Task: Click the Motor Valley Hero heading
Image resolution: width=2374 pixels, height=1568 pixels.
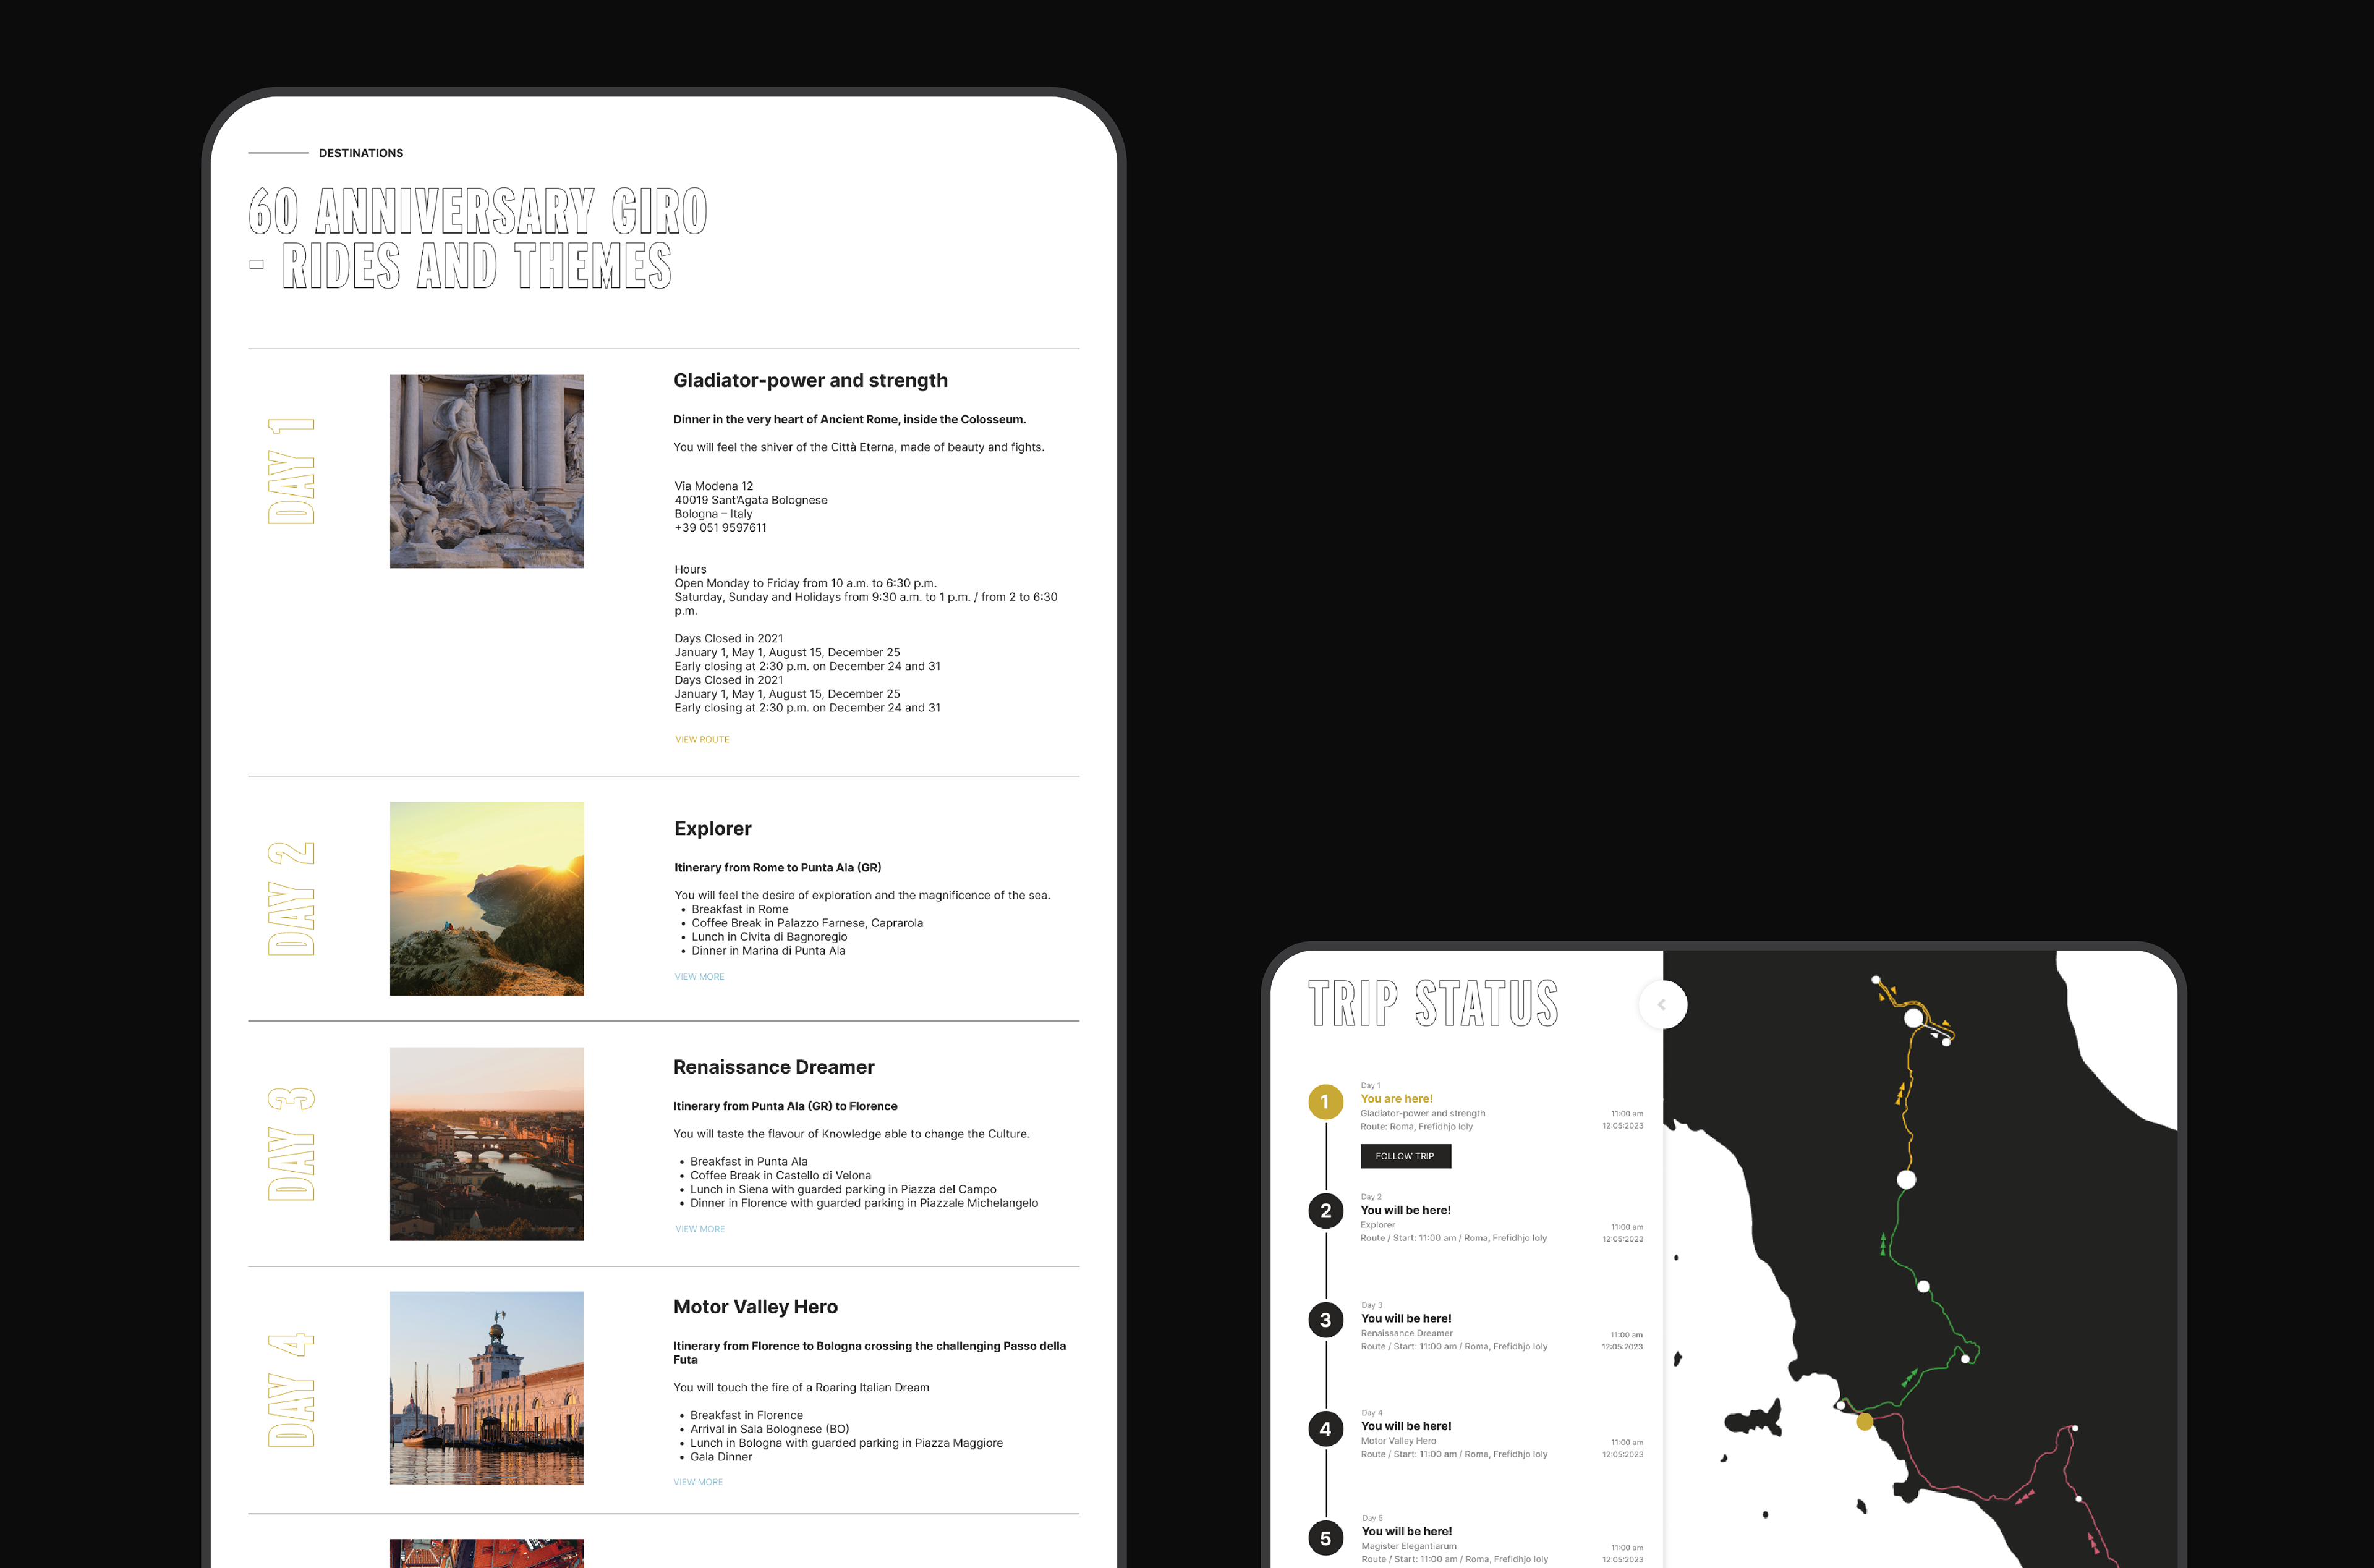Action: click(755, 1307)
